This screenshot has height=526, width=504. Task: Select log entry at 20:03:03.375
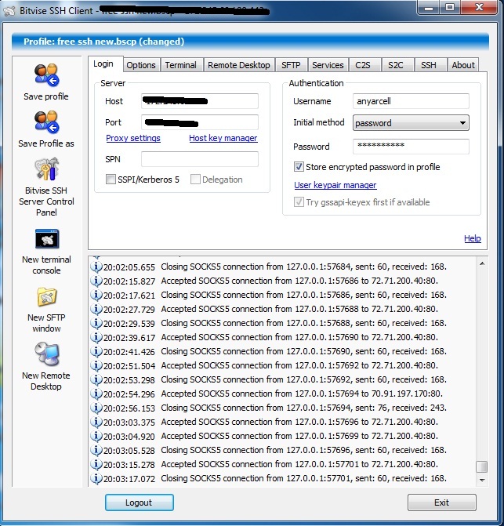point(265,422)
